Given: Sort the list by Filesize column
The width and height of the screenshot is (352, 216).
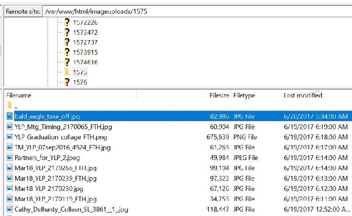Looking at the screenshot, I should pyautogui.click(x=219, y=96).
